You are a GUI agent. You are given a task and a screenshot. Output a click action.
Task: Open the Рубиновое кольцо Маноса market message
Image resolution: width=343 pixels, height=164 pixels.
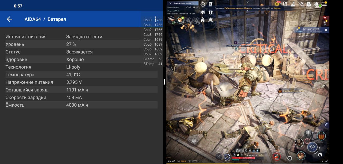coord(248,8)
